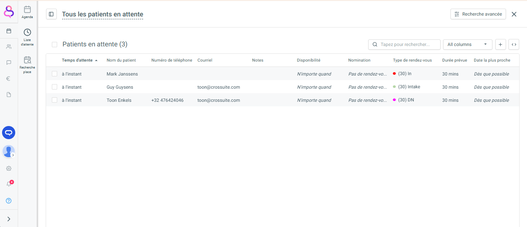
Task: Click the Tous les patients en attente title
Action: tap(102, 14)
